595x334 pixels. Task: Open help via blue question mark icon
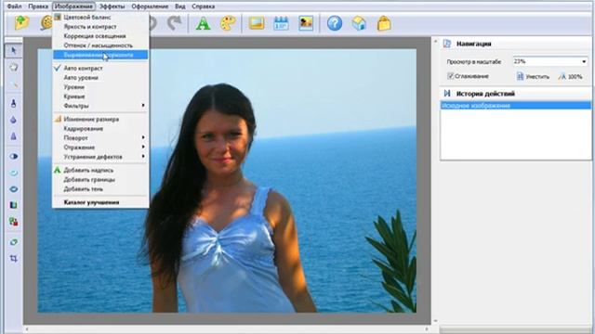click(x=335, y=23)
